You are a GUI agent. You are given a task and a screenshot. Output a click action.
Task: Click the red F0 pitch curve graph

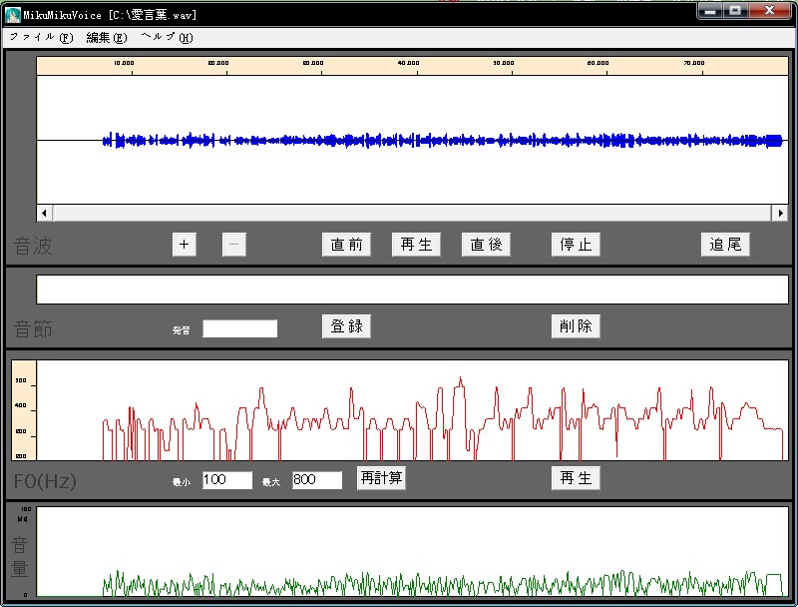coord(412,410)
